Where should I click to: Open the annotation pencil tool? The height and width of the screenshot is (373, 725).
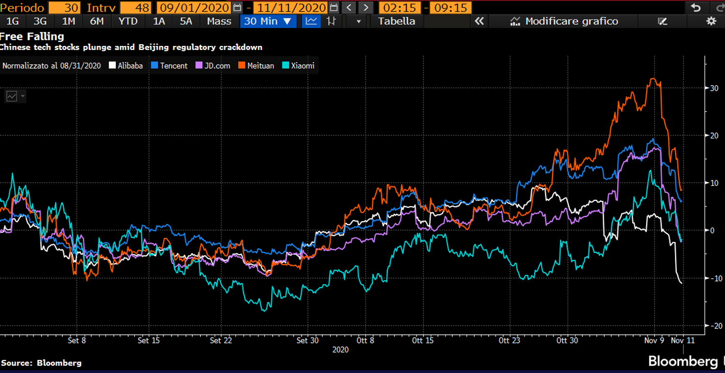(662, 21)
